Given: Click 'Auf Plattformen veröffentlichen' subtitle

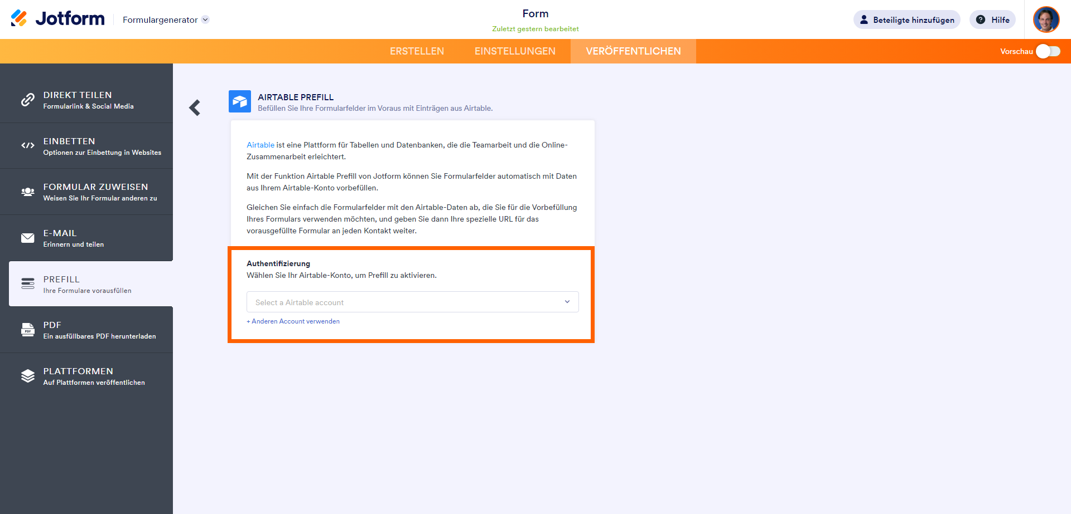Looking at the screenshot, I should pyautogui.click(x=94, y=383).
